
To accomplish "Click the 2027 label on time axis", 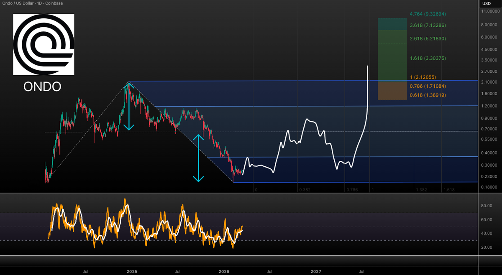I will 316,272.
